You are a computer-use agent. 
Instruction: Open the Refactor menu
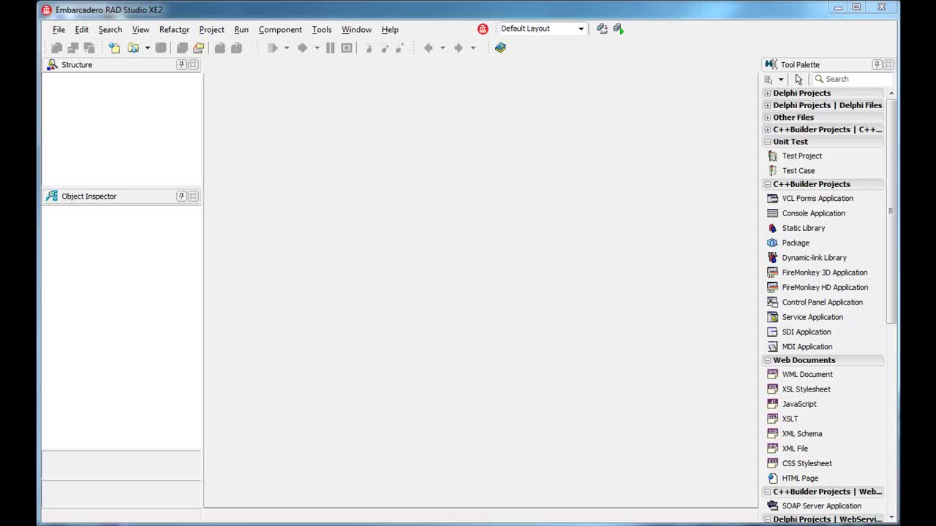pyautogui.click(x=174, y=29)
